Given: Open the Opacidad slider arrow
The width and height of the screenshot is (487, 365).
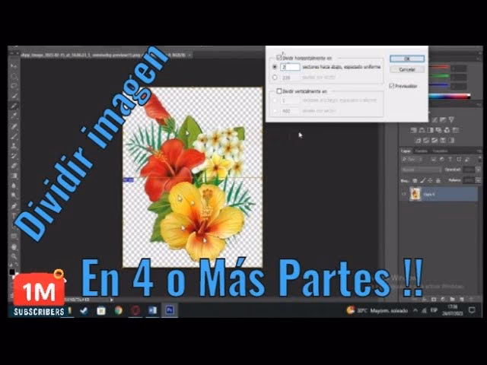Looking at the screenshot, I should (x=478, y=170).
